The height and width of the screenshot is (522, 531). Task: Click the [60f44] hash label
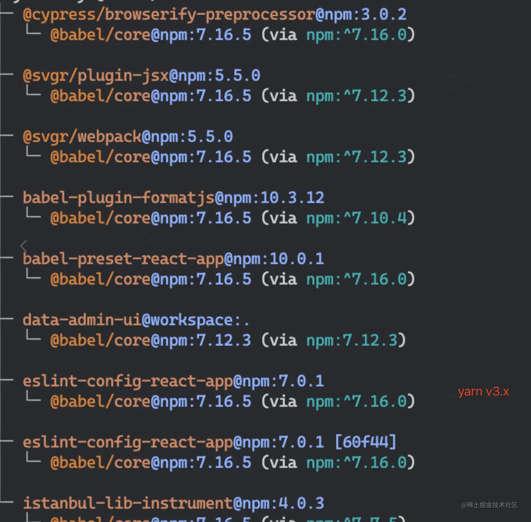(365, 442)
